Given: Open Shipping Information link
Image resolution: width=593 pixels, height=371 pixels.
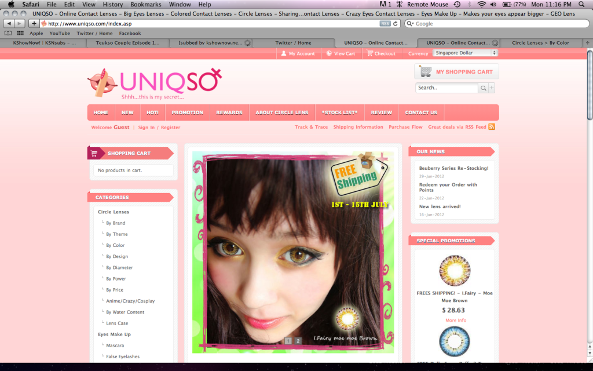Looking at the screenshot, I should click(x=358, y=127).
